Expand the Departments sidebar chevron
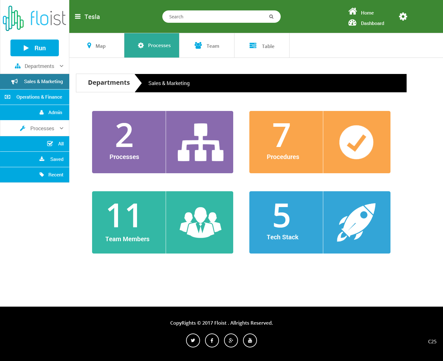Image resolution: width=443 pixels, height=361 pixels. coord(62,66)
